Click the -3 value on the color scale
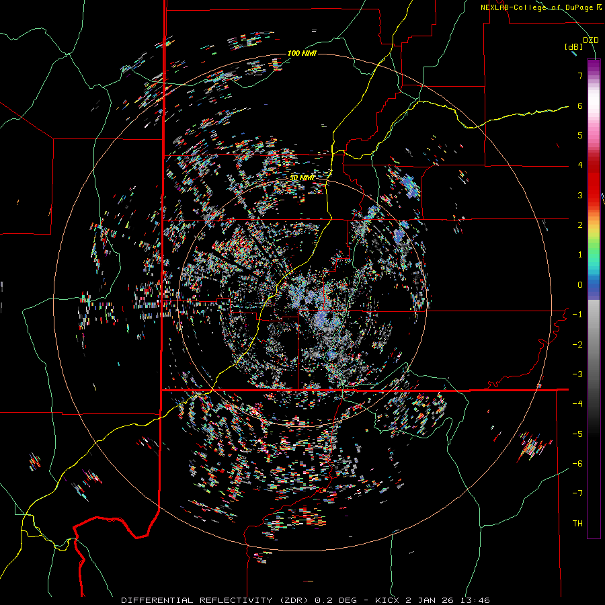 pos(577,374)
